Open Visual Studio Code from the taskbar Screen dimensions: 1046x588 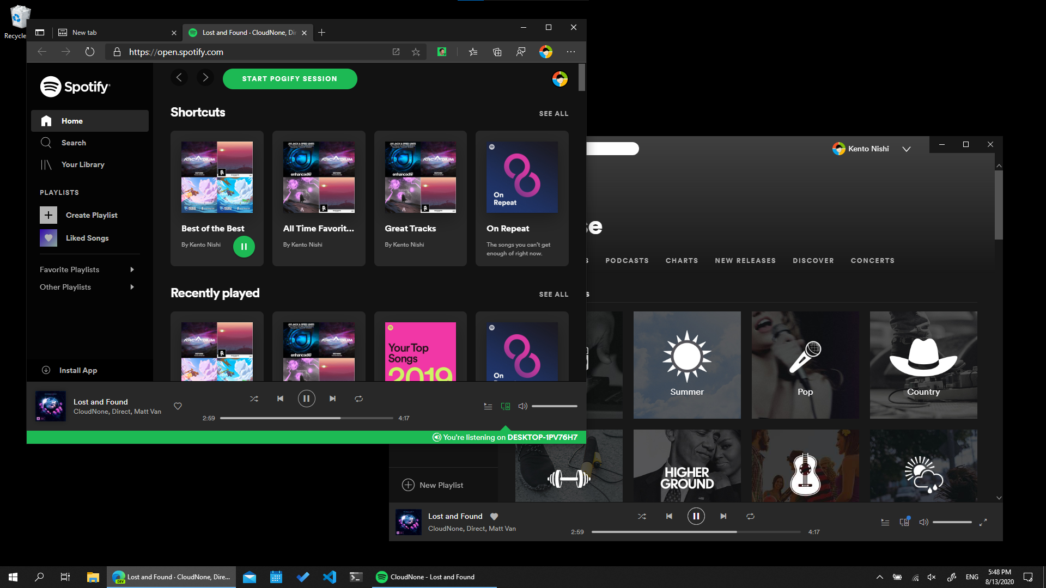coord(330,577)
